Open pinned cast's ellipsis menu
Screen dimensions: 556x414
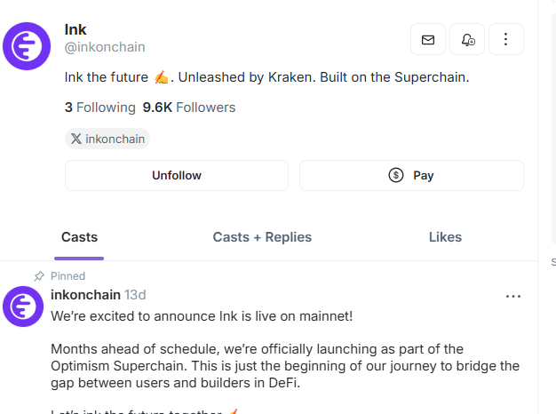[513, 296]
